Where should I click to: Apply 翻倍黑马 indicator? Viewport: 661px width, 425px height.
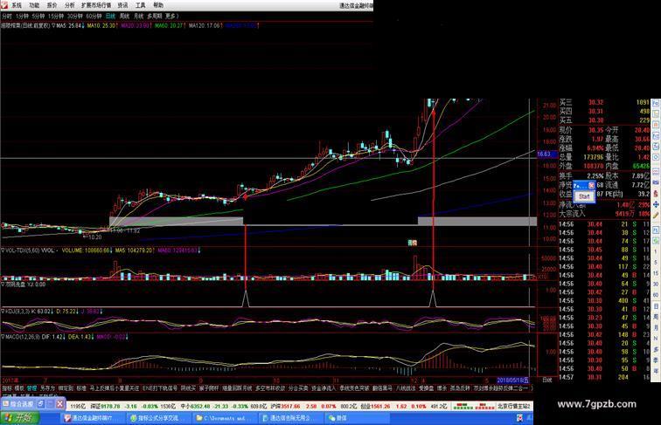click(x=382, y=388)
